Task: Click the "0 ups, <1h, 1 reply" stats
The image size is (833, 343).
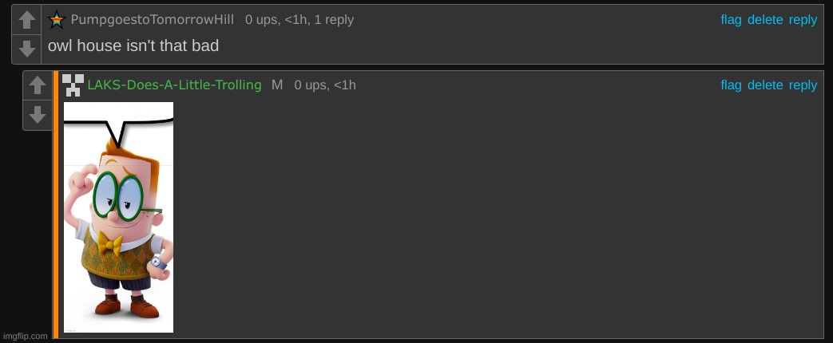Action: click(299, 20)
